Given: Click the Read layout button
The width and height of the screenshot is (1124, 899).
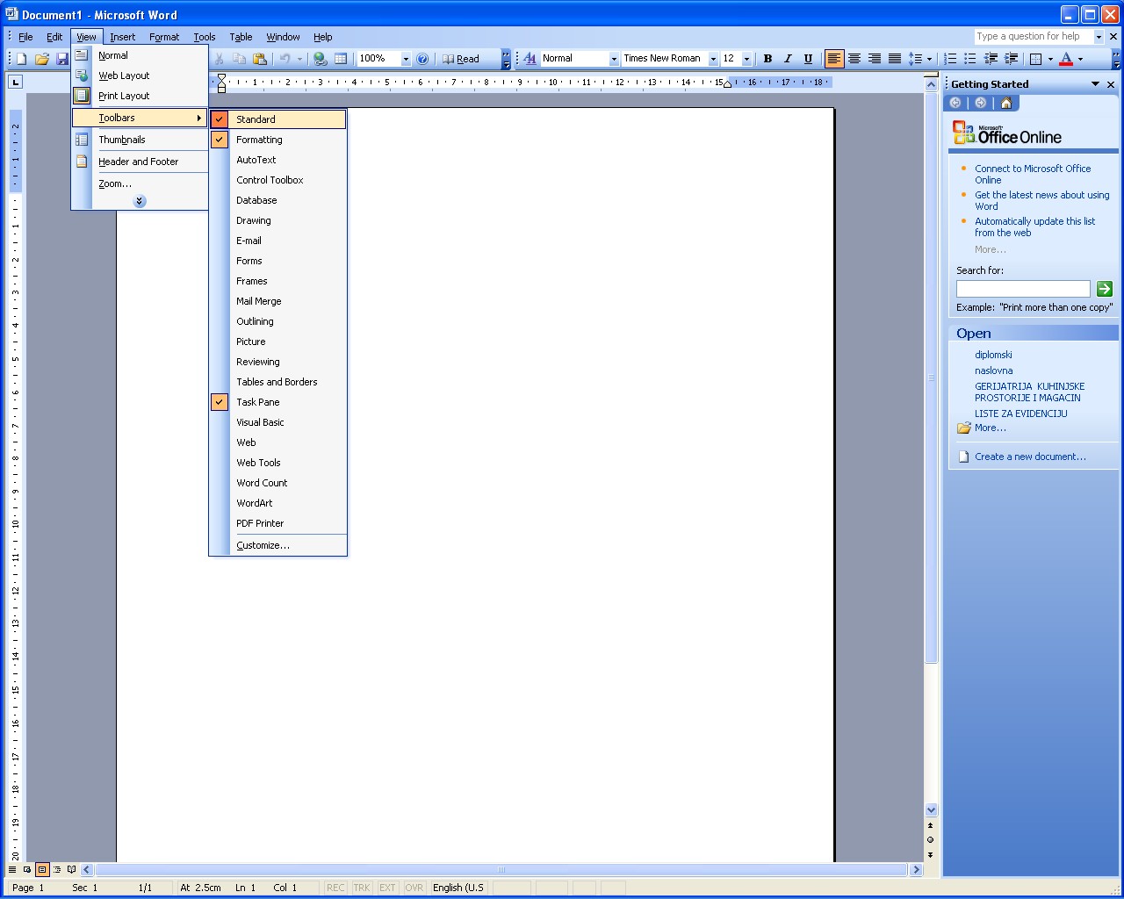Looking at the screenshot, I should [x=461, y=59].
